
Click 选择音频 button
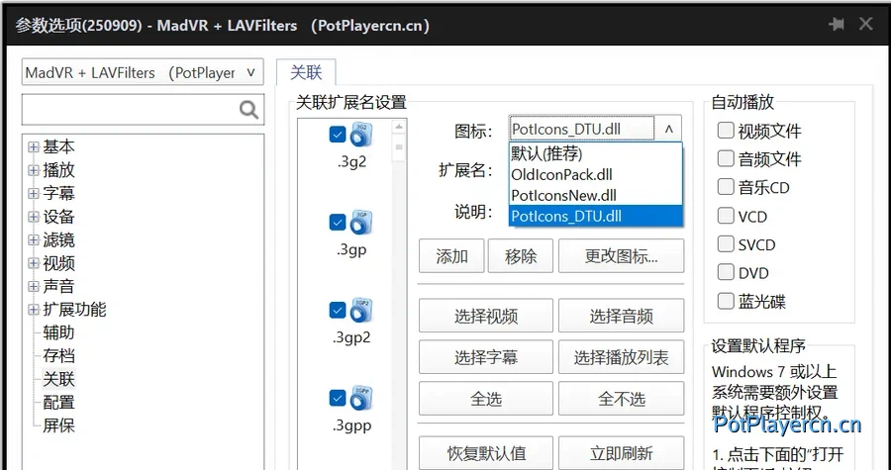coord(621,316)
